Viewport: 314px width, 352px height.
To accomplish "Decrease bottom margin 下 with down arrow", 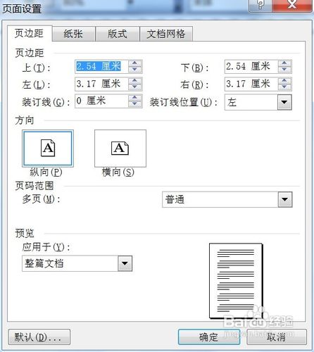I will coord(284,70).
